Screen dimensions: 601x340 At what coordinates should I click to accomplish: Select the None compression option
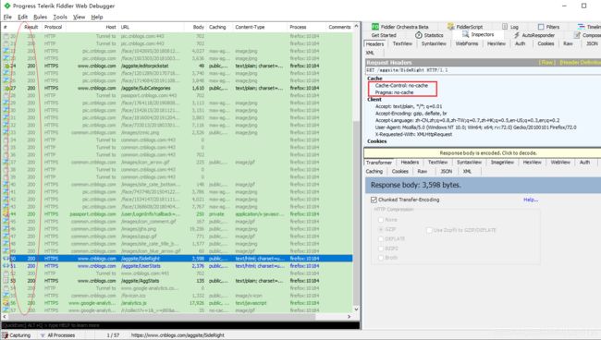[381, 220]
